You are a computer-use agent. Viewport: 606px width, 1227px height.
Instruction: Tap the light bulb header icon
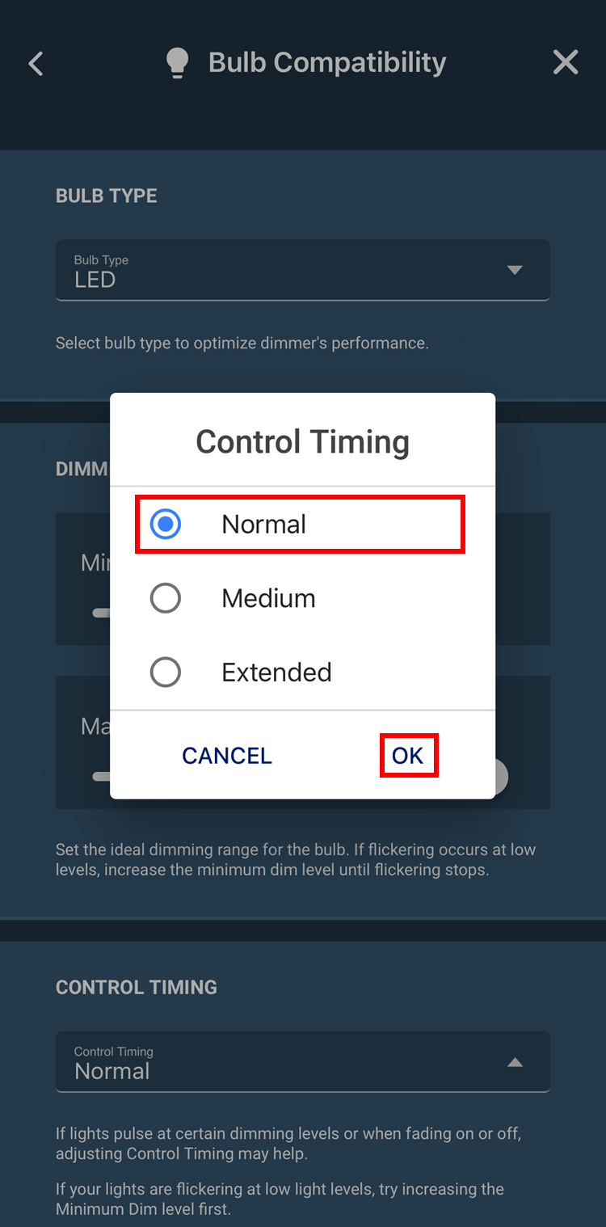click(x=177, y=63)
